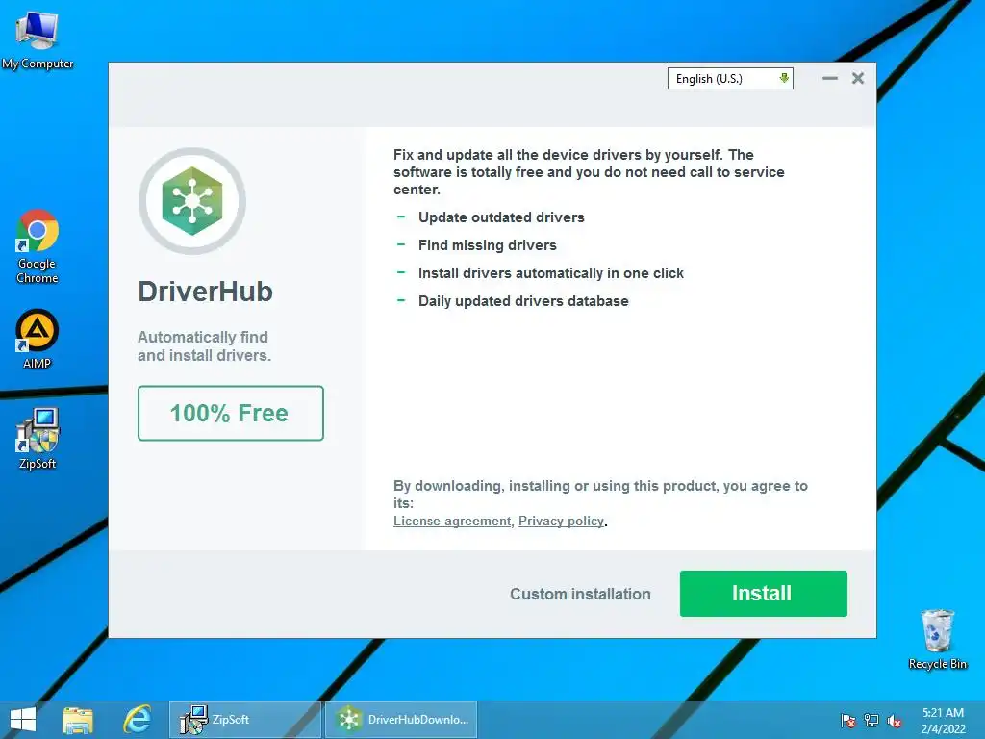Click the DriverHub hexagon logo
Viewport: 985px width, 739px height.
(x=192, y=201)
